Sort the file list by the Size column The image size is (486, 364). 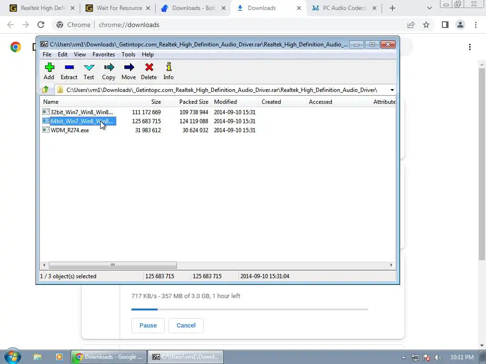click(140, 102)
